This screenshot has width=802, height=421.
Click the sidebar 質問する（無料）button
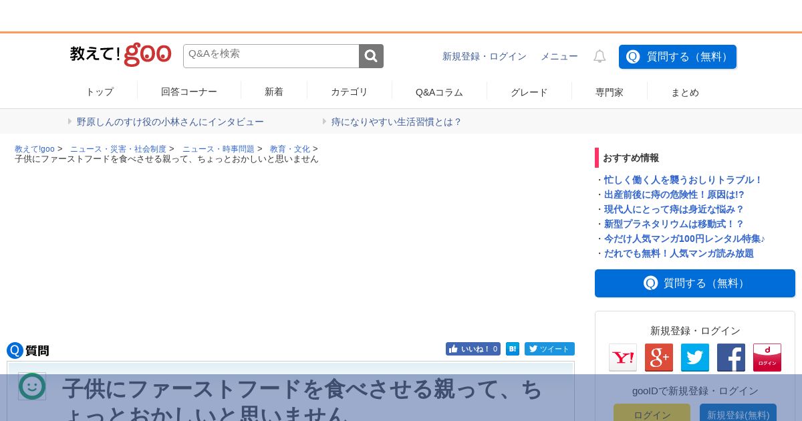(x=695, y=283)
